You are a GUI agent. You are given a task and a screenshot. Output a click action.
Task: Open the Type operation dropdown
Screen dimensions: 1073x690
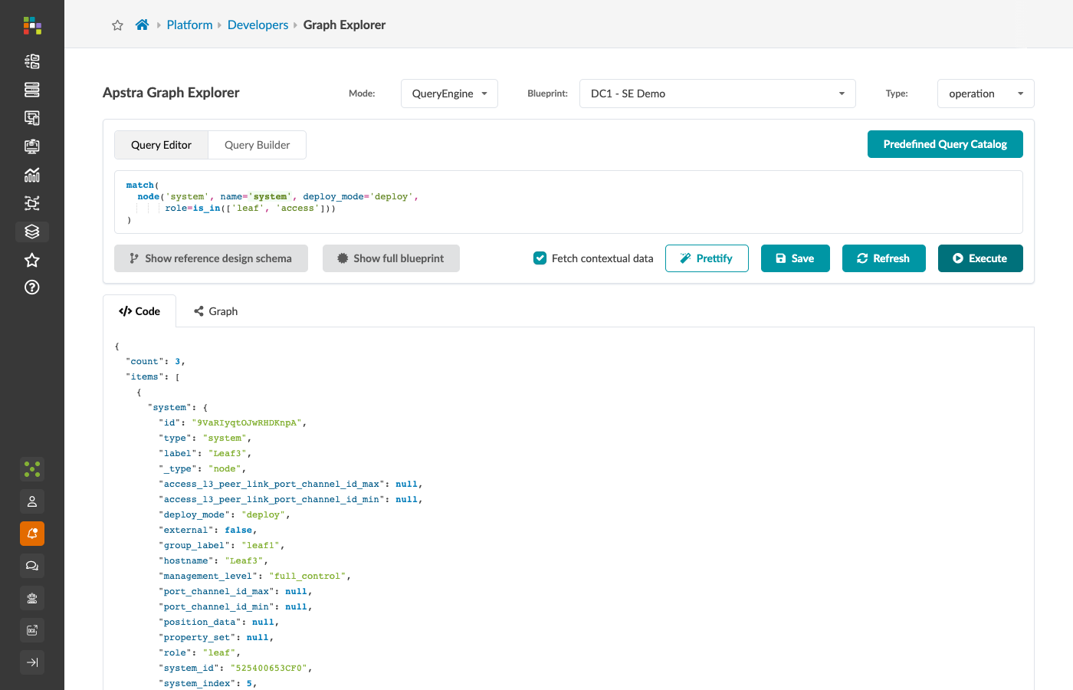986,94
